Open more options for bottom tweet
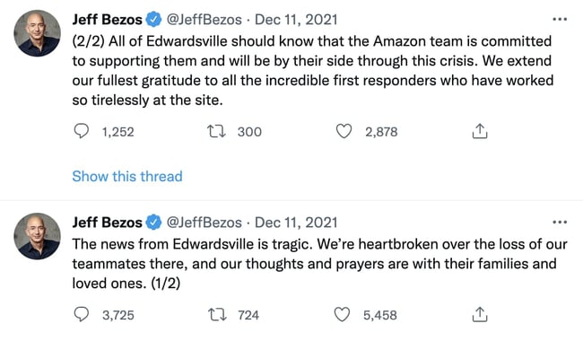 560,223
